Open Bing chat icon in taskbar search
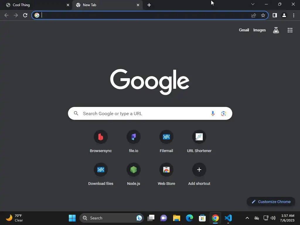300x225 pixels. [x=139, y=218]
